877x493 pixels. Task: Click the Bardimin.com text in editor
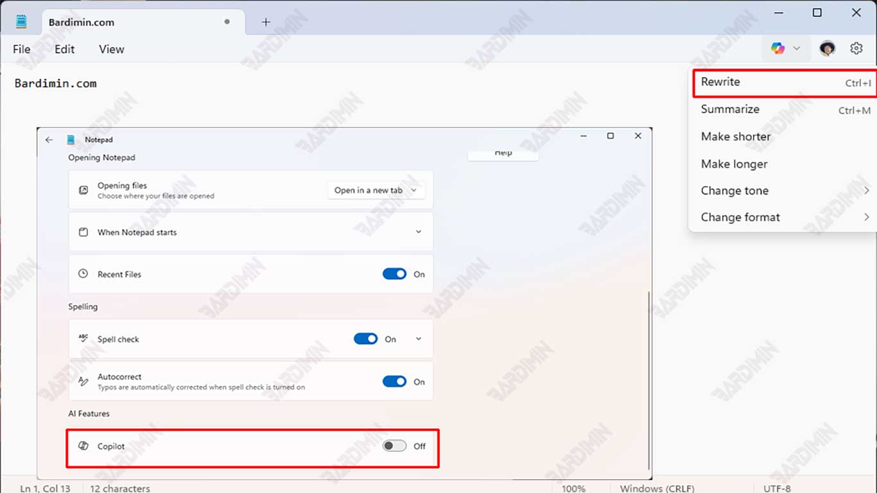[x=55, y=83]
